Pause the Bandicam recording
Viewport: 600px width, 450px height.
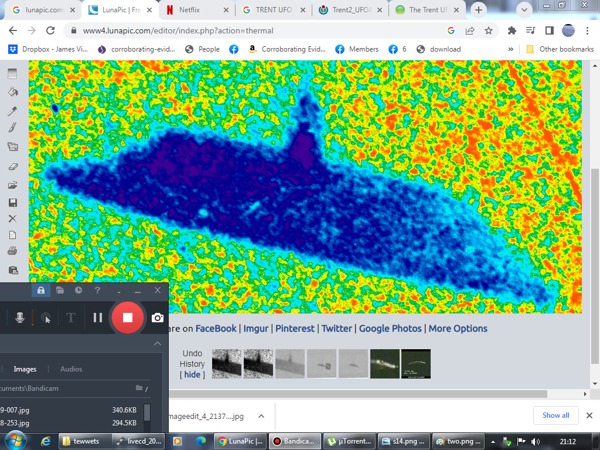[98, 318]
